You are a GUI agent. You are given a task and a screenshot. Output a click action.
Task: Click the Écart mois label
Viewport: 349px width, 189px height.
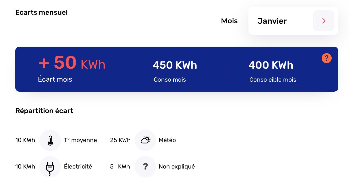coord(55,79)
